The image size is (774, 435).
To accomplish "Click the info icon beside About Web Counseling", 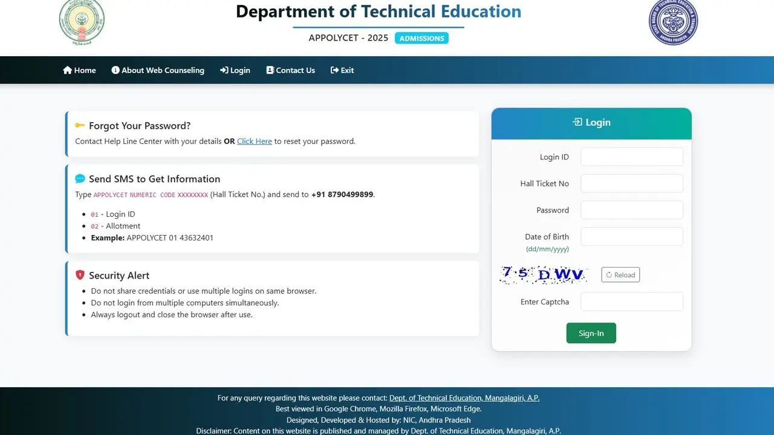I will pyautogui.click(x=115, y=70).
